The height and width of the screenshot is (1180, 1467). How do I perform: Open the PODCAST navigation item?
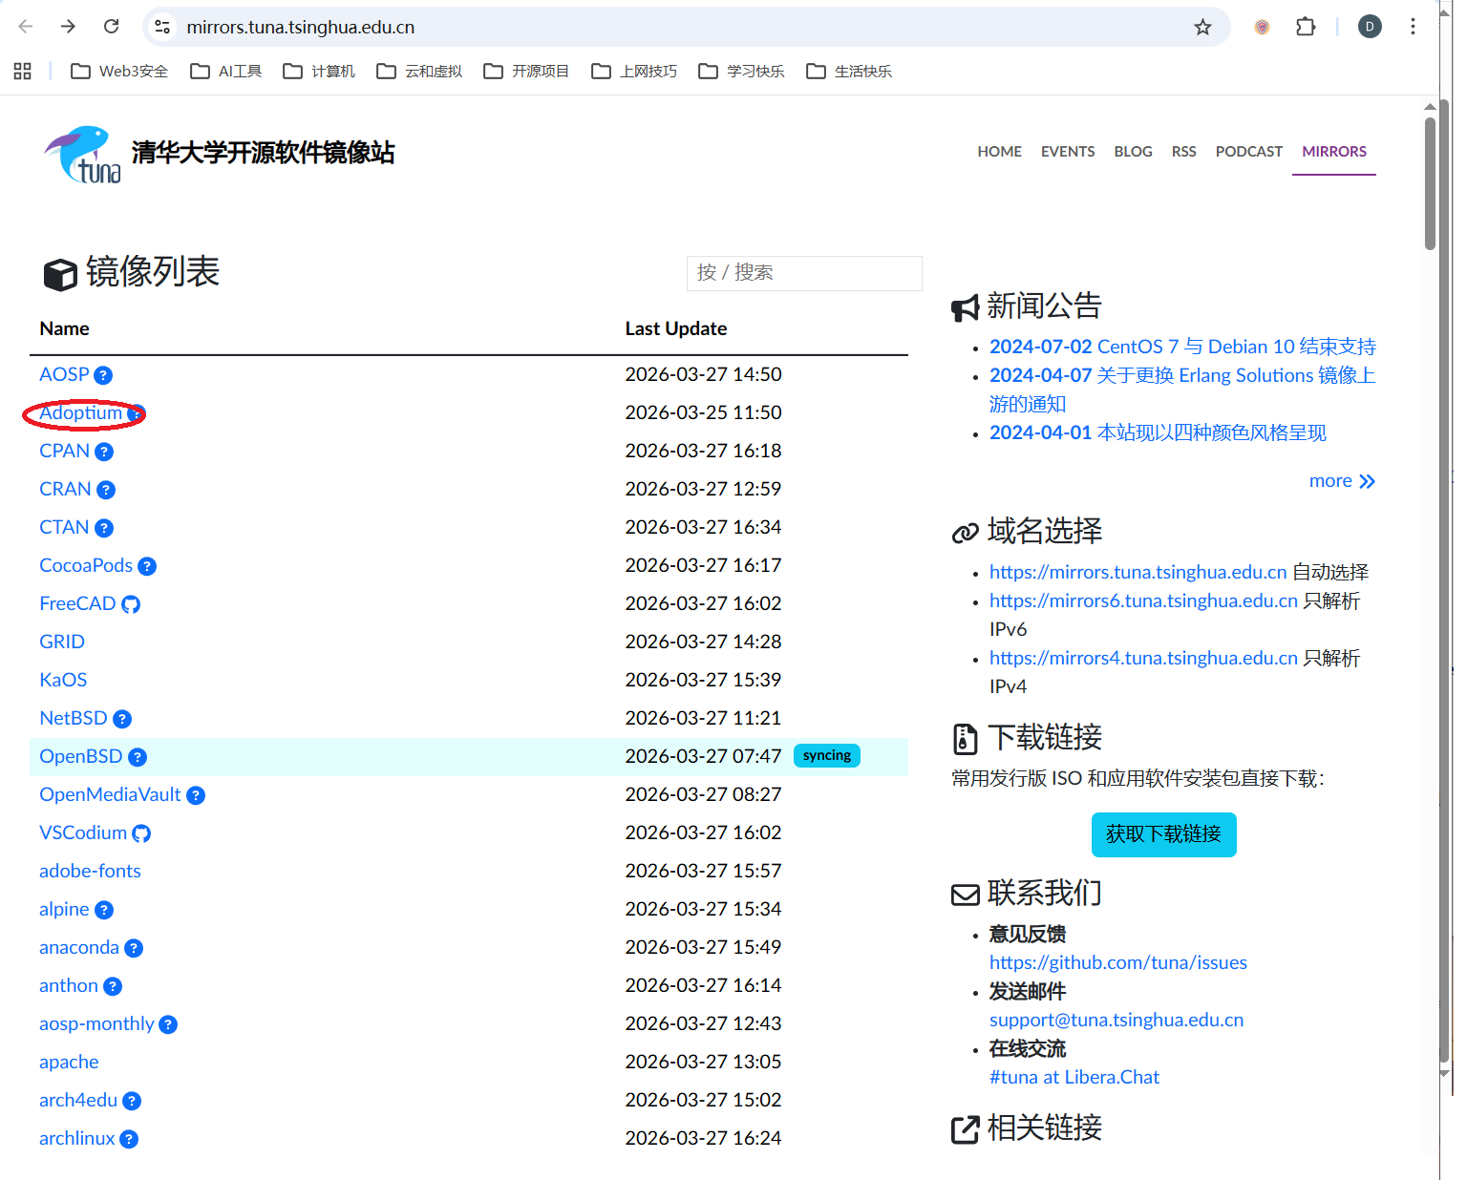1248,151
